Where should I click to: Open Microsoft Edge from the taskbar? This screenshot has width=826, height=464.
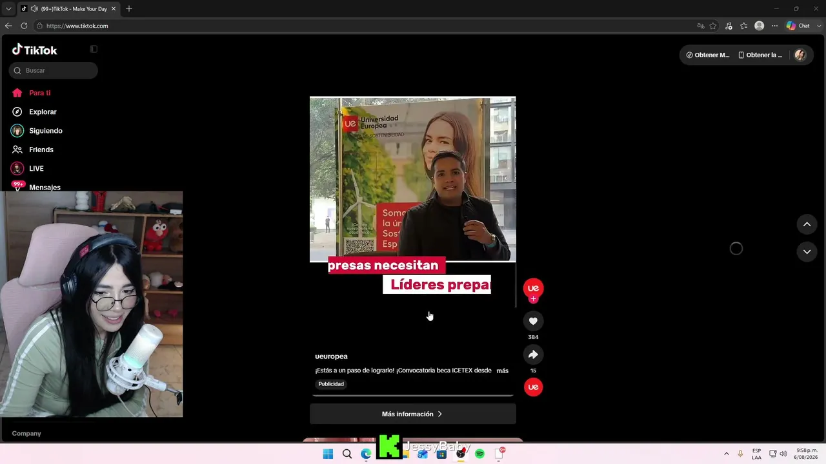click(366, 454)
